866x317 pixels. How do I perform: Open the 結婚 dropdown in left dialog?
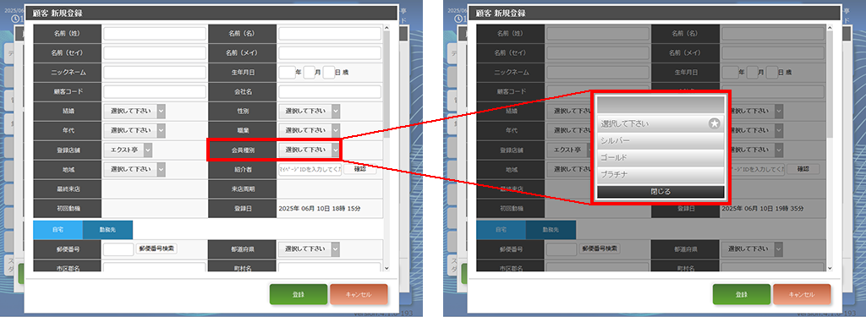click(134, 111)
